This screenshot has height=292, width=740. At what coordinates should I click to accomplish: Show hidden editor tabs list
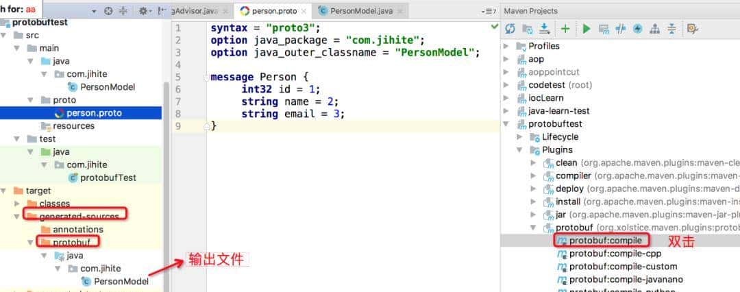(x=489, y=11)
